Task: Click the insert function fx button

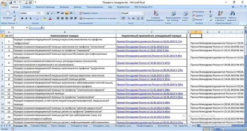Action: click(x=42, y=28)
